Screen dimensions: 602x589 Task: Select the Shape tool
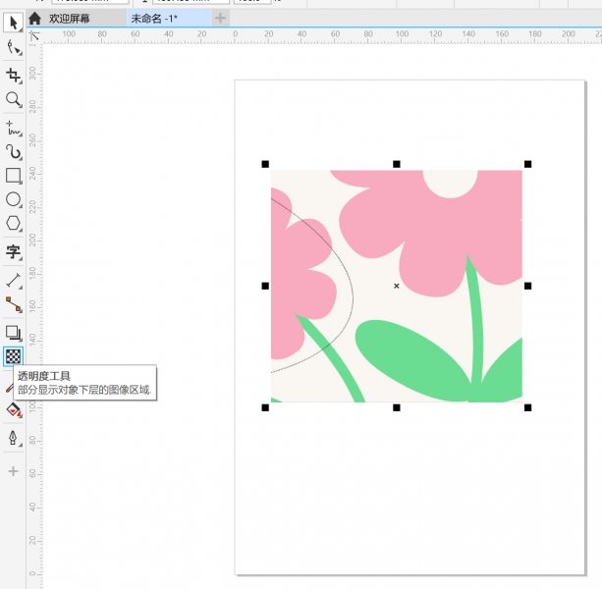pos(14,47)
